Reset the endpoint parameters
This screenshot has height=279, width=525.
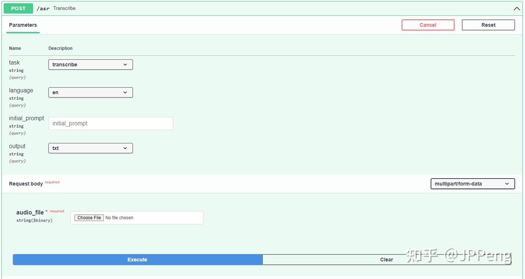(488, 25)
